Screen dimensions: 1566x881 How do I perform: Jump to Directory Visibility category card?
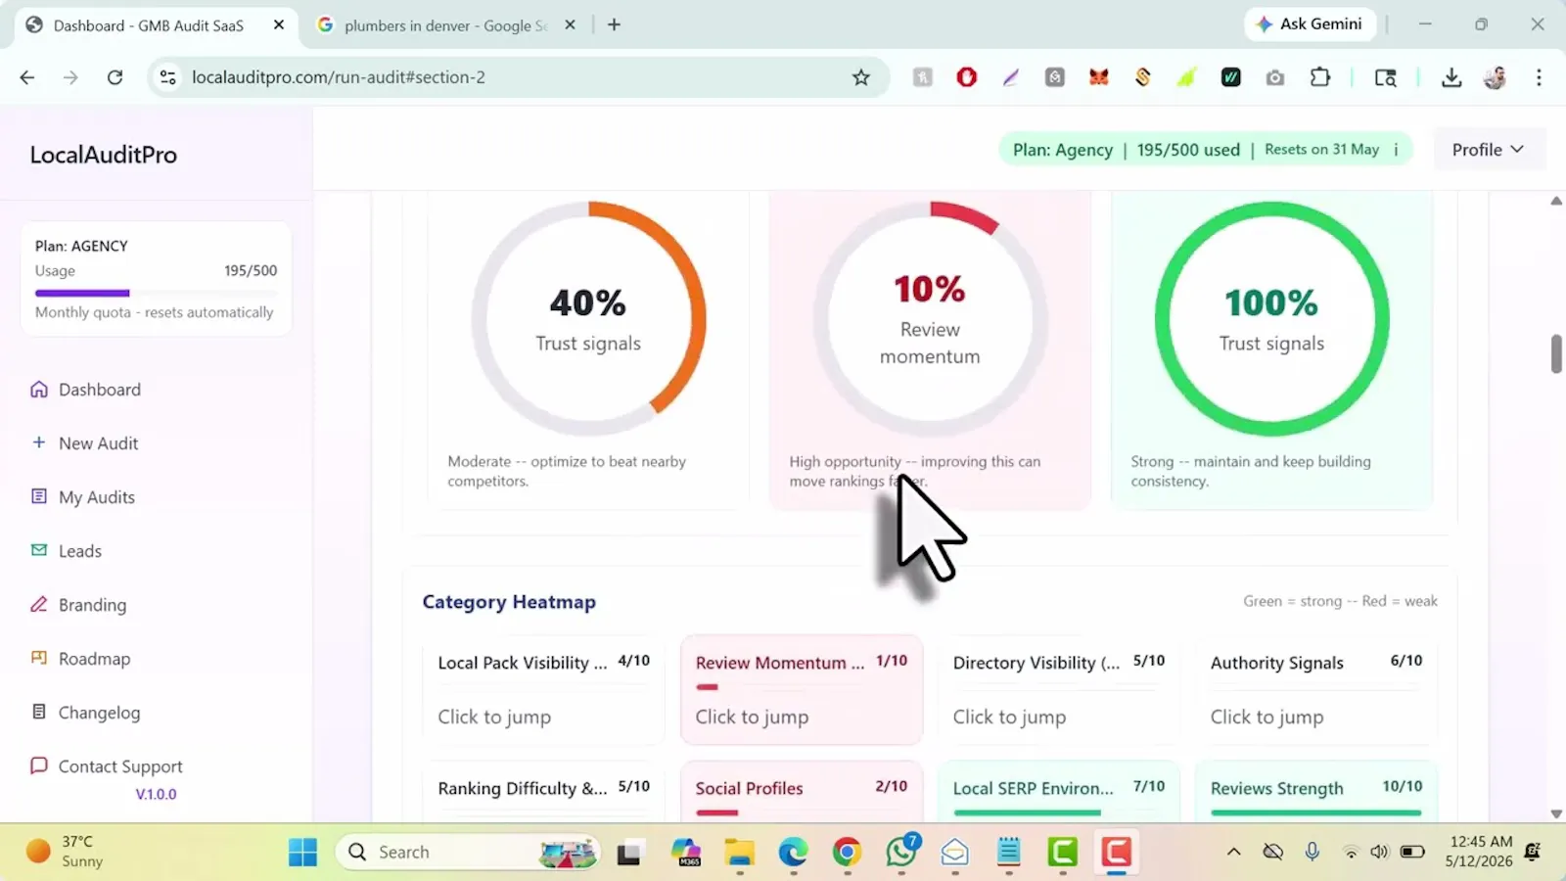pyautogui.click(x=1059, y=690)
